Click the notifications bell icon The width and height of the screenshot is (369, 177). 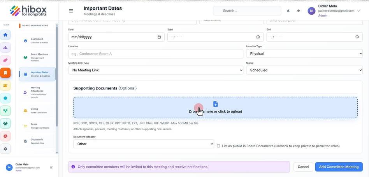click(288, 11)
